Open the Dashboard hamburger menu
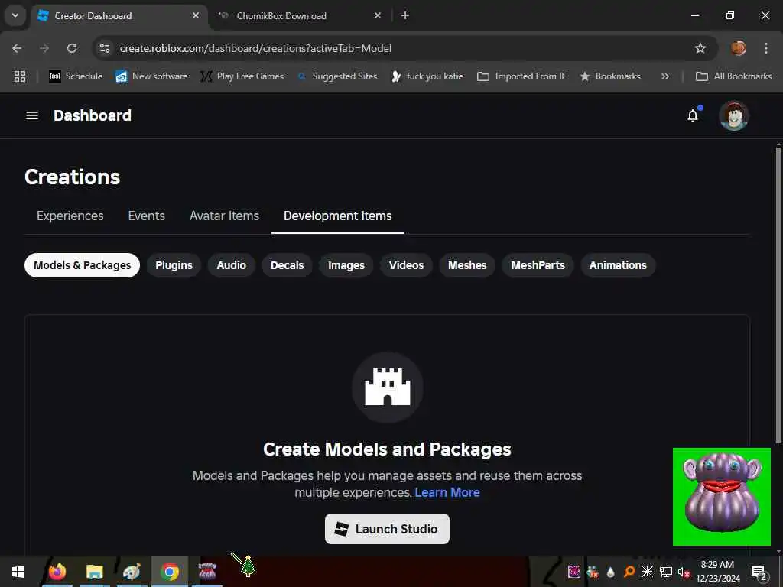 click(32, 115)
